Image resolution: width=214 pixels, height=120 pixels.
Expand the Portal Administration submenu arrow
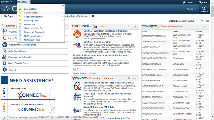(63, 17)
